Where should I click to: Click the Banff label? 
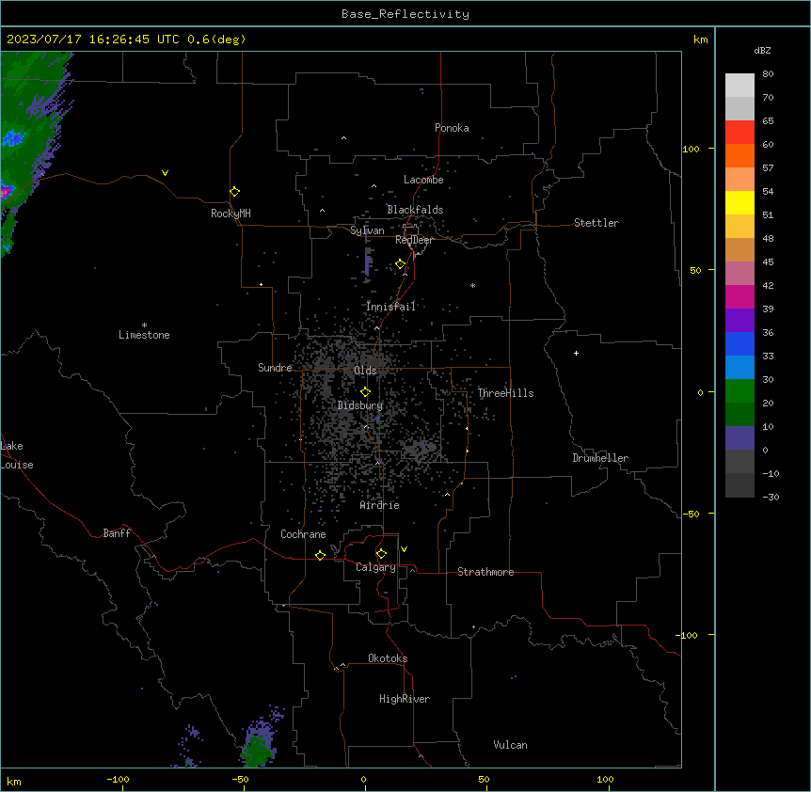pos(117,533)
